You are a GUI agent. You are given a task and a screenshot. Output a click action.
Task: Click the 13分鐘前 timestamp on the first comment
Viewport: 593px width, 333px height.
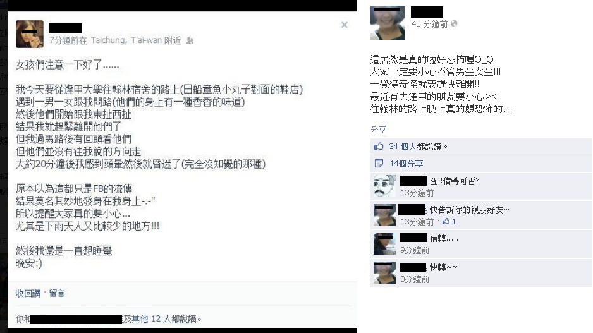pyautogui.click(x=417, y=193)
